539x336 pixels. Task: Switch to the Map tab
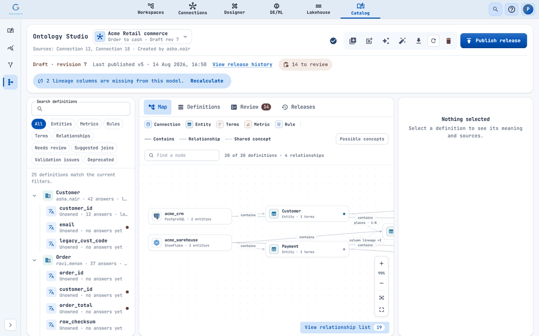pyautogui.click(x=157, y=107)
